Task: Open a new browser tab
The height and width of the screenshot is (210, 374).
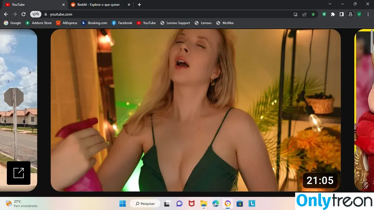Action: [139, 5]
